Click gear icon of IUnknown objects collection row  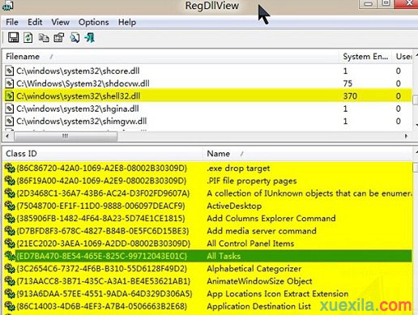pos(10,194)
